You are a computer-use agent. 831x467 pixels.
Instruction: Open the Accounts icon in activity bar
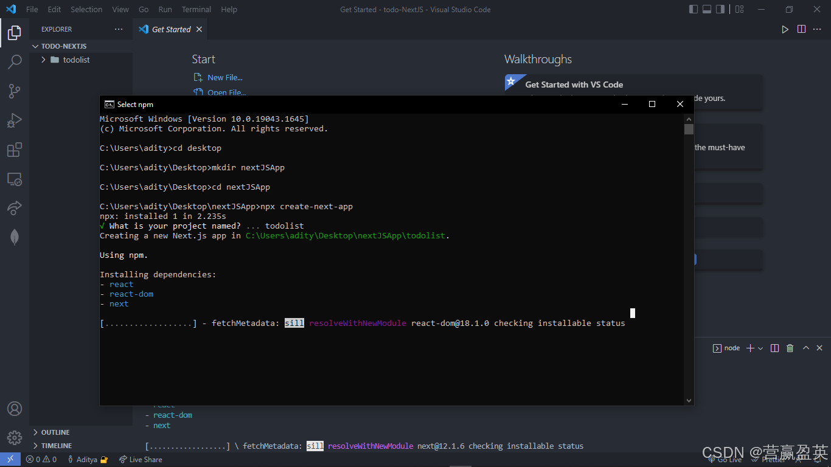coord(15,409)
